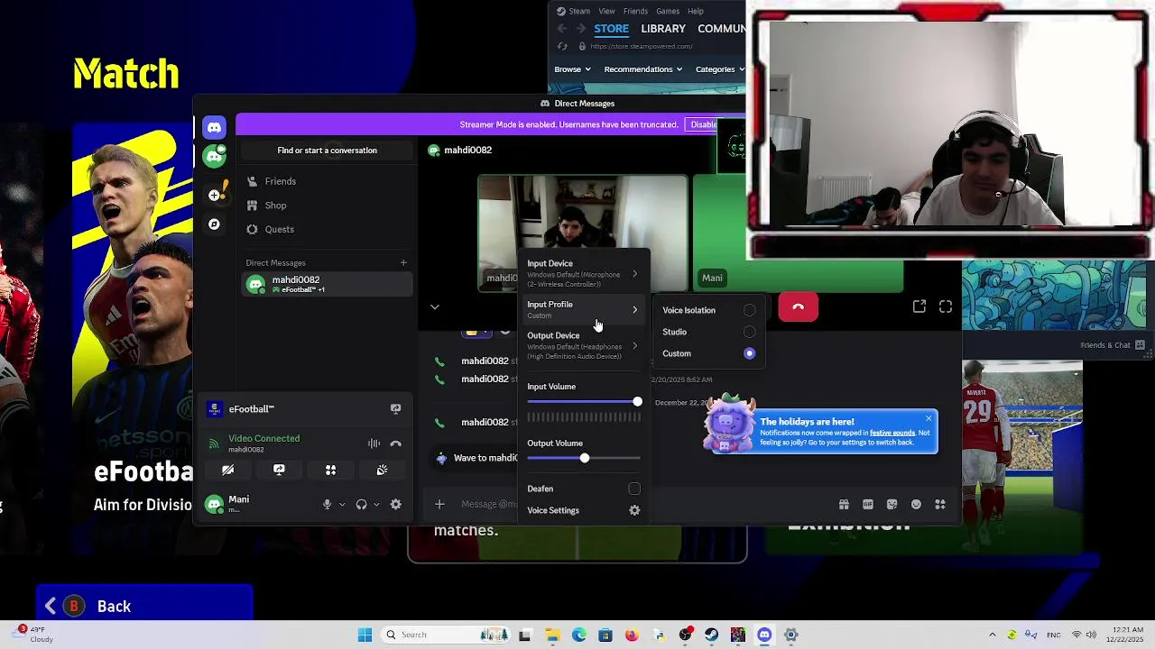
Task: Adjust the Output Volume slider
Action: (584, 459)
